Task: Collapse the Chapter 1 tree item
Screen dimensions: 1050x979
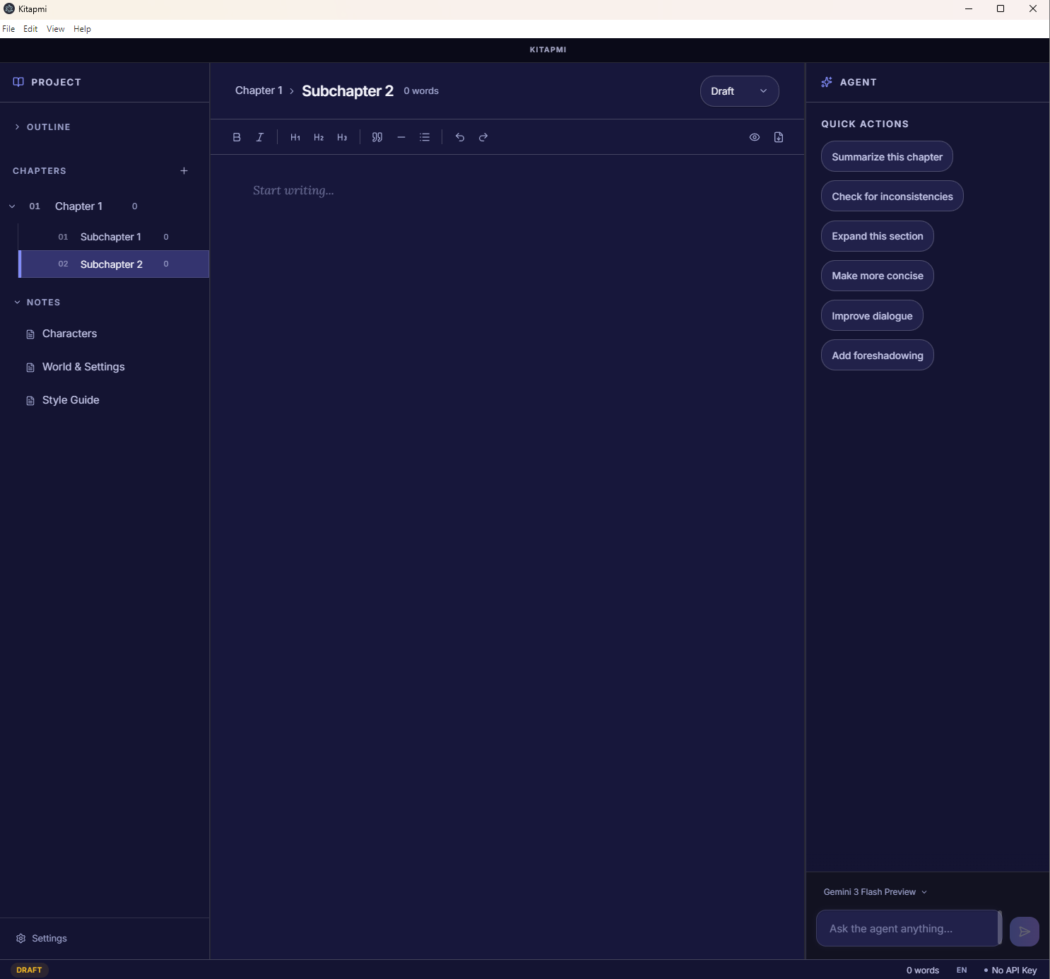Action: coord(11,206)
